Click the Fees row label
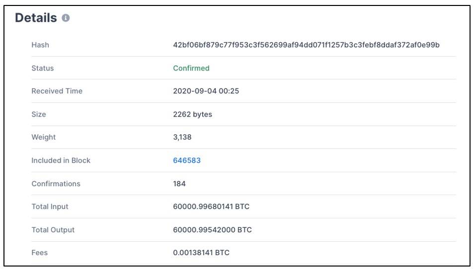Screen dimensions: 476x269 [40, 253]
